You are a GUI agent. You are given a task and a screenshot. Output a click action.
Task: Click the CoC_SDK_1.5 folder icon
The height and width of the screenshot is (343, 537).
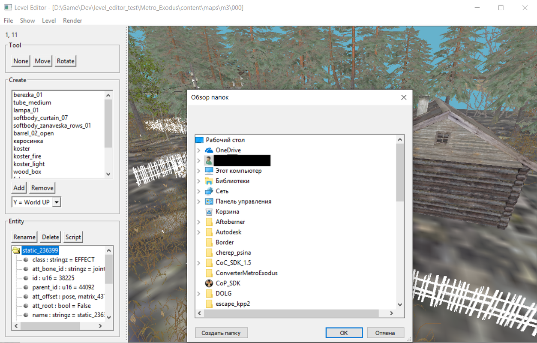coord(209,263)
